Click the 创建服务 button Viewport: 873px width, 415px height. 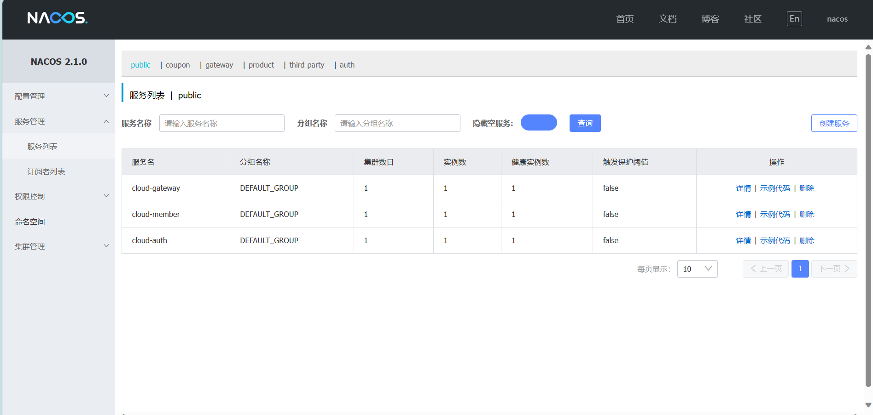point(834,123)
